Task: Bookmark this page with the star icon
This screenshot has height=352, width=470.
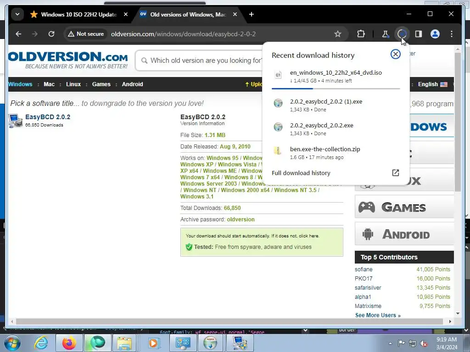Action: click(x=337, y=34)
